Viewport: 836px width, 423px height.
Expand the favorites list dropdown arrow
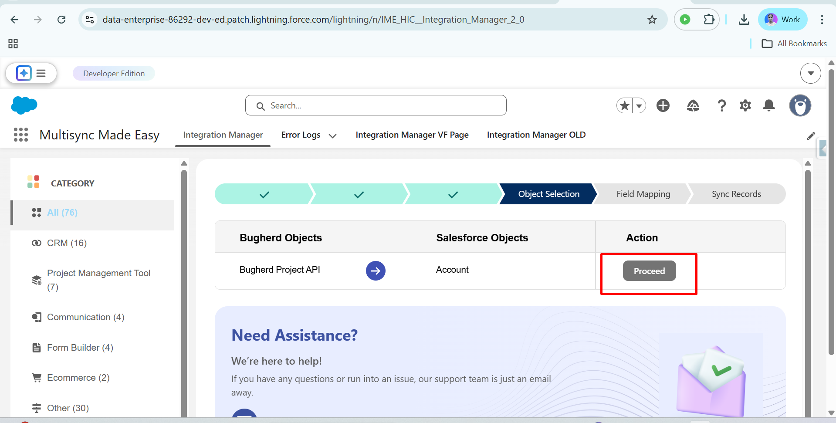pos(639,105)
